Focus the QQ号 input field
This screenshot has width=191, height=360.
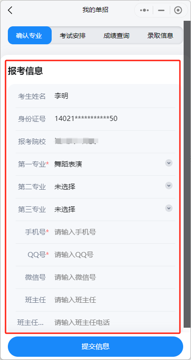(114, 255)
